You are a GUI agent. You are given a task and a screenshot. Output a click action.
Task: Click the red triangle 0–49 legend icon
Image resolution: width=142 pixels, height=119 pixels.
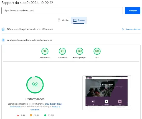pyautogui.click(x=18, y=115)
